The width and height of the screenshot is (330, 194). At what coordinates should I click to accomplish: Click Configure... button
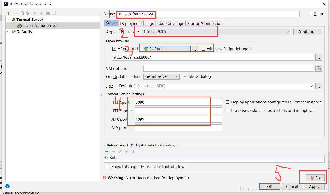pyautogui.click(x=308, y=32)
